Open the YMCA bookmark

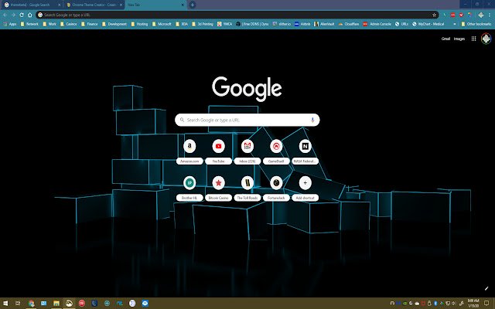[x=224, y=24]
